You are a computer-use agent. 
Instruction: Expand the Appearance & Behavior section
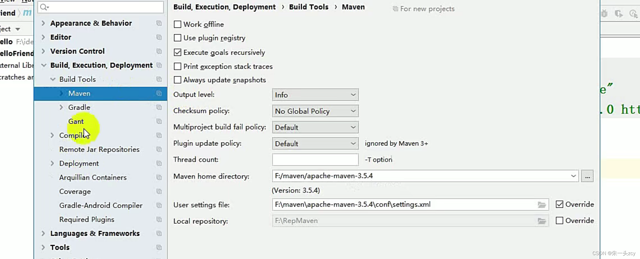43,23
